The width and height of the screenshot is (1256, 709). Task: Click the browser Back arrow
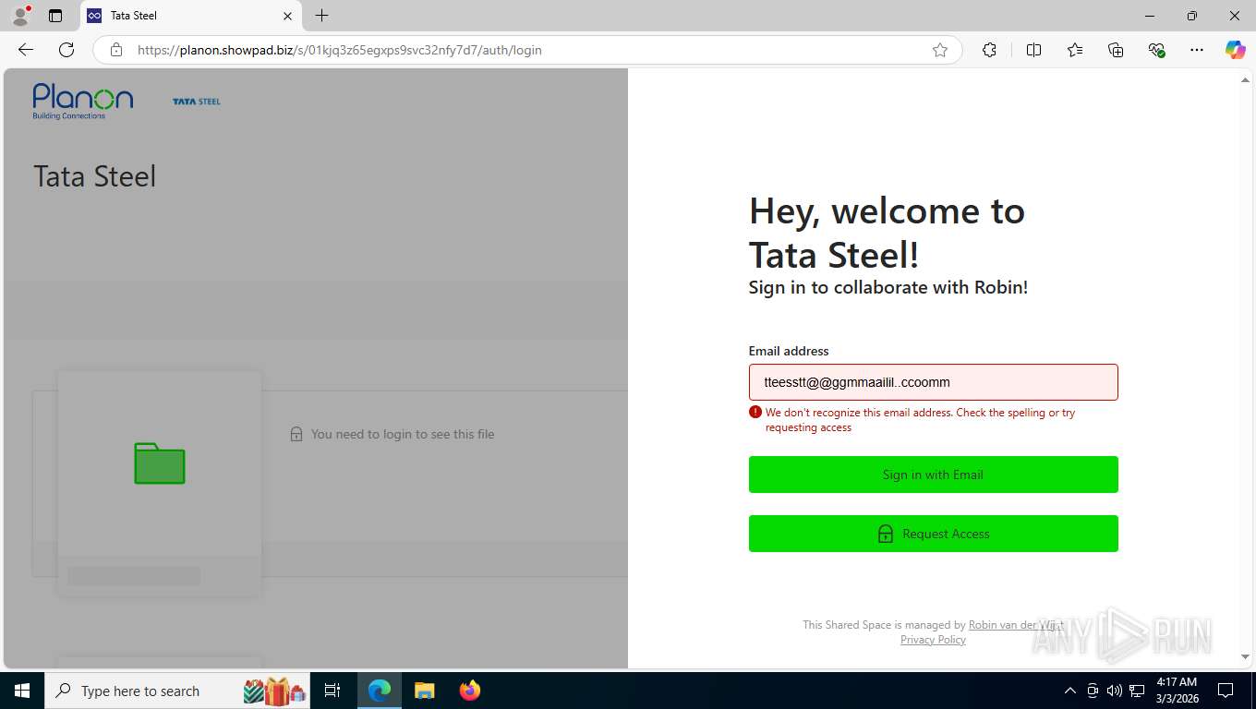(26, 50)
